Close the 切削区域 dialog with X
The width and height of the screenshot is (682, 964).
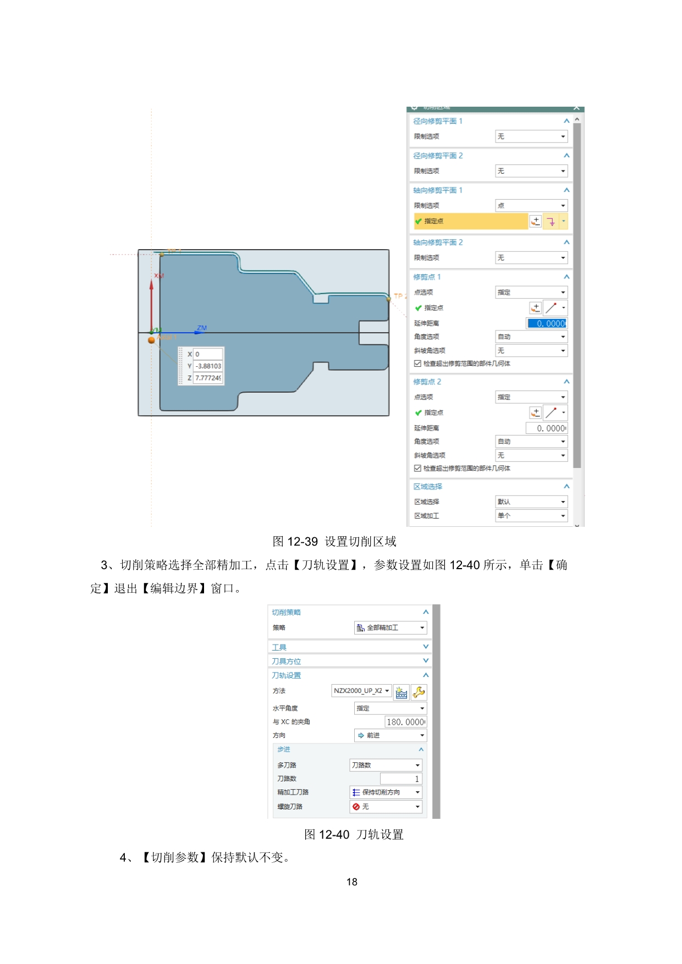tap(576, 108)
